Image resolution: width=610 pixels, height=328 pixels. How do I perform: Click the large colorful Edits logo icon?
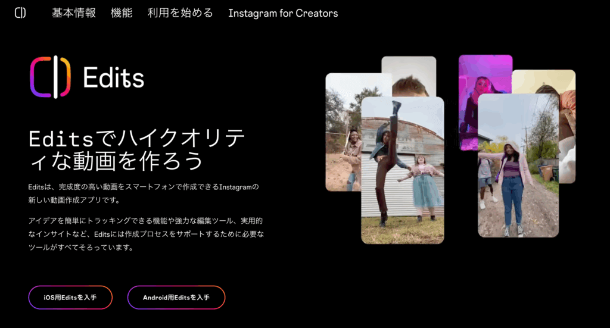50,77
